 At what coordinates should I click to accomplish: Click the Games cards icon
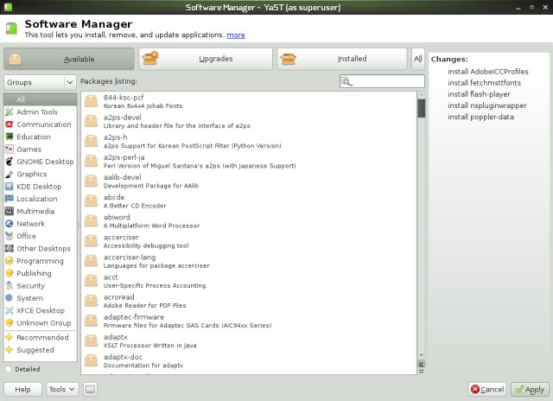click(x=10, y=150)
